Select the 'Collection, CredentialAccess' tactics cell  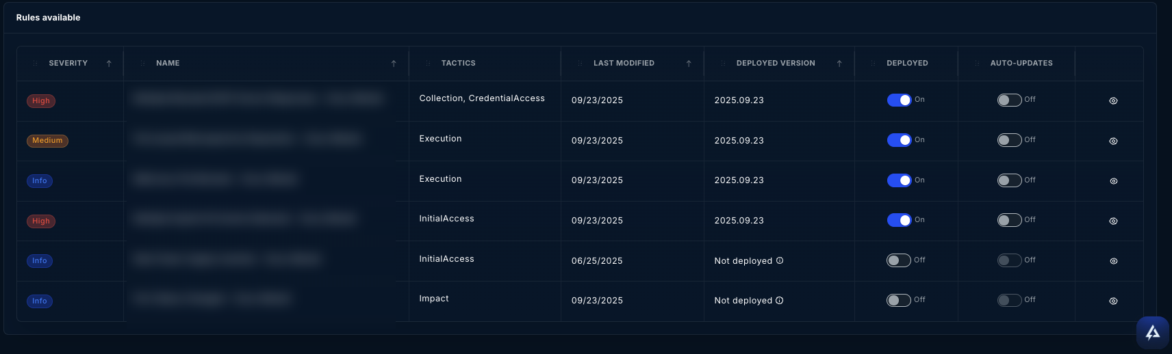(x=482, y=98)
